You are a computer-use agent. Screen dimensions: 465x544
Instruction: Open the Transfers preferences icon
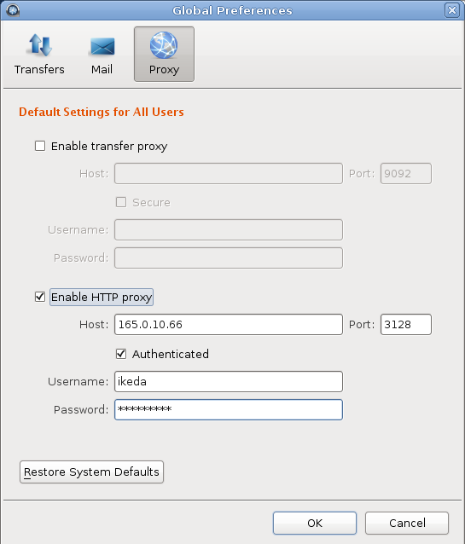[x=39, y=45]
